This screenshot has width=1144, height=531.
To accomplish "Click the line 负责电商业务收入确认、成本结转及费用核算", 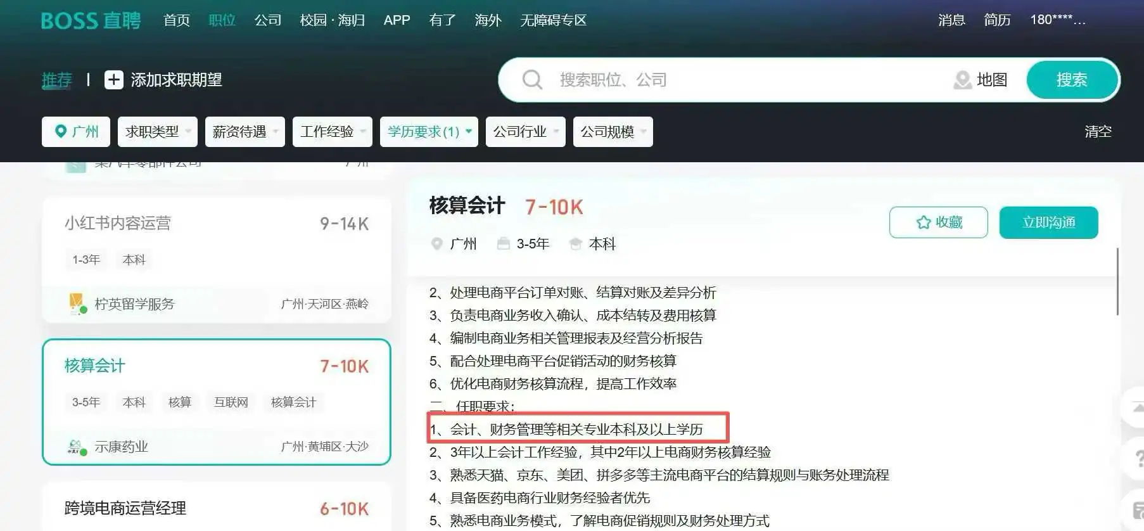I will pyautogui.click(x=573, y=316).
